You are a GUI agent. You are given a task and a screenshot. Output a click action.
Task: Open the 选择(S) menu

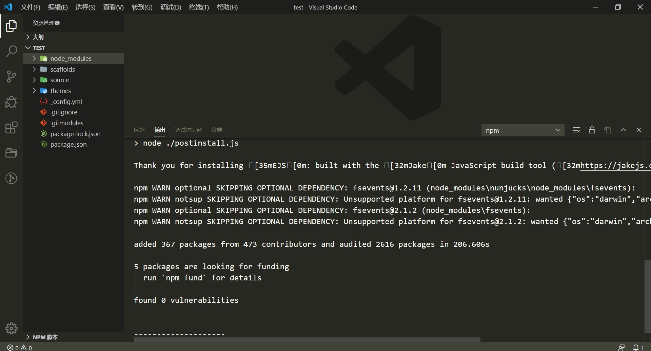(85, 7)
